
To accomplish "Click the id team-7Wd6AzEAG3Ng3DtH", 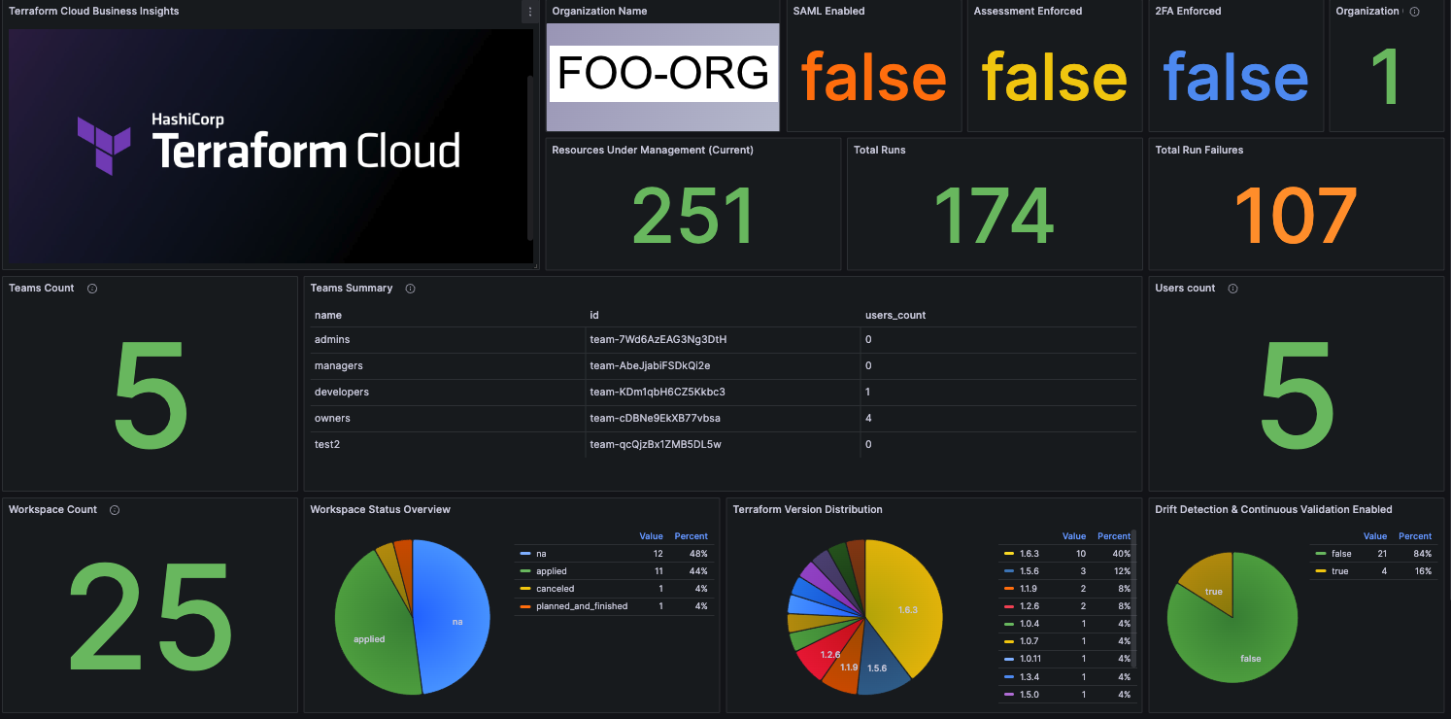I will pos(658,340).
